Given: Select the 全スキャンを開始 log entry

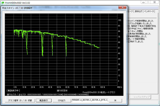Looking at the screenshot, I should point(135,31).
